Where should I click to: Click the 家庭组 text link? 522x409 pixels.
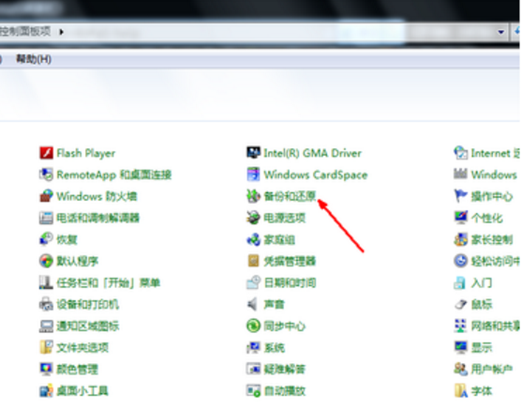point(279,239)
